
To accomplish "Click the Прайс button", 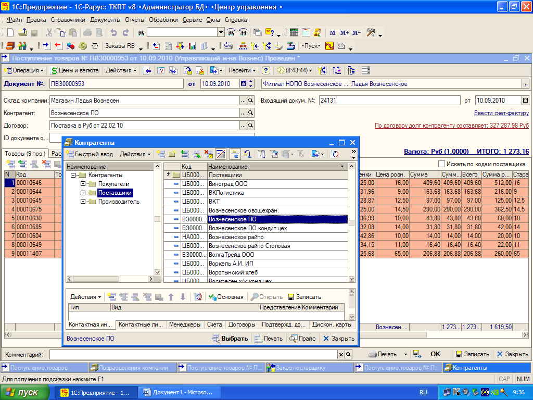I will click(302, 339).
